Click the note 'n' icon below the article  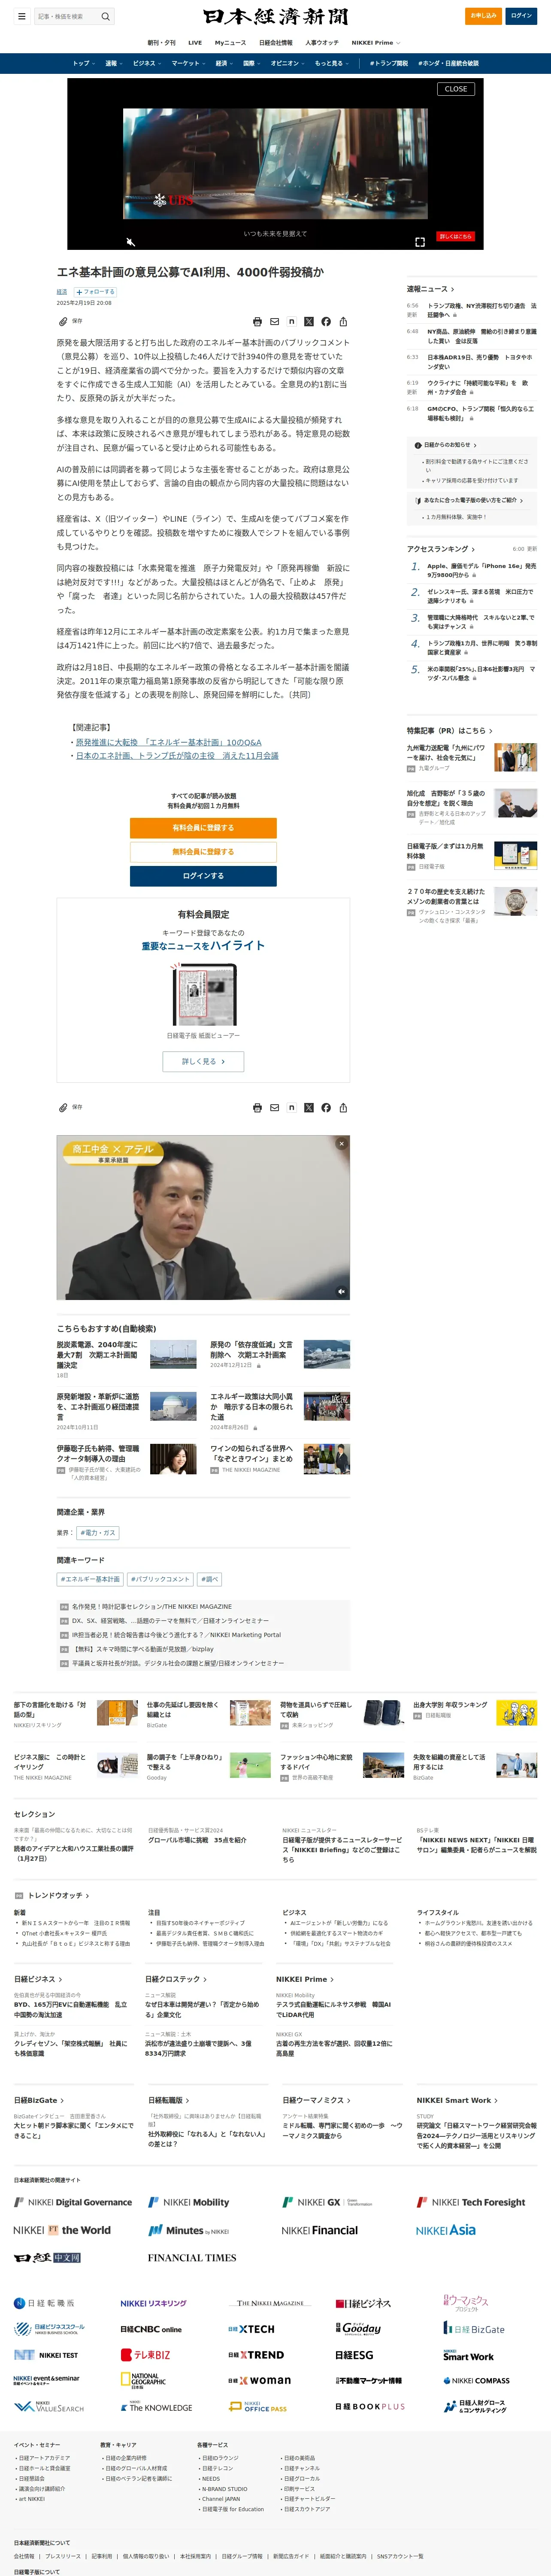coord(291,1108)
